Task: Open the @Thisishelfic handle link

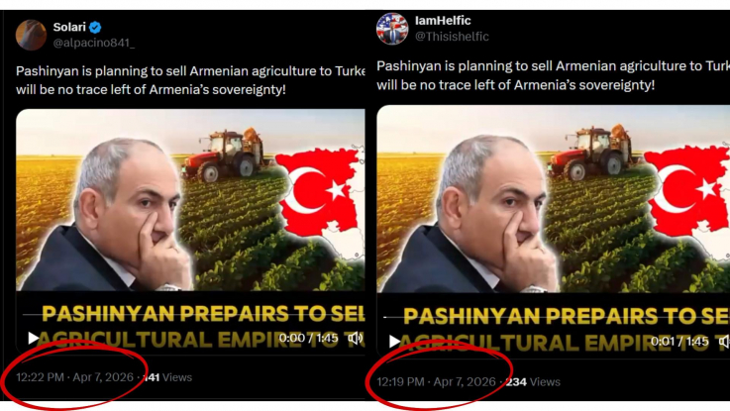Action: coord(452,37)
